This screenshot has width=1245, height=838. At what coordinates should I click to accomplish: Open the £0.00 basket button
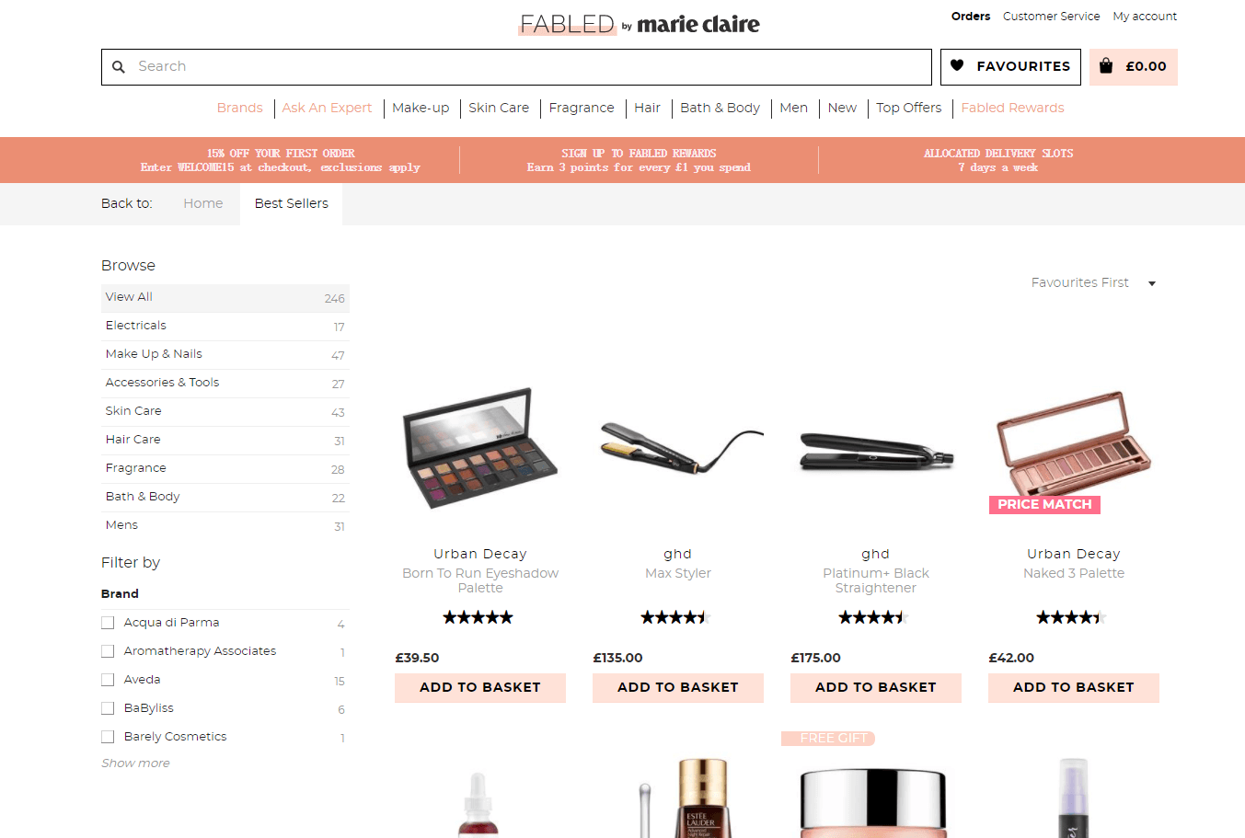pos(1134,67)
